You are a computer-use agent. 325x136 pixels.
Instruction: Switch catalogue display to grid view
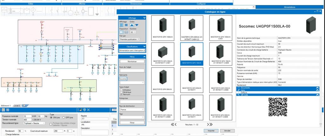122,25
